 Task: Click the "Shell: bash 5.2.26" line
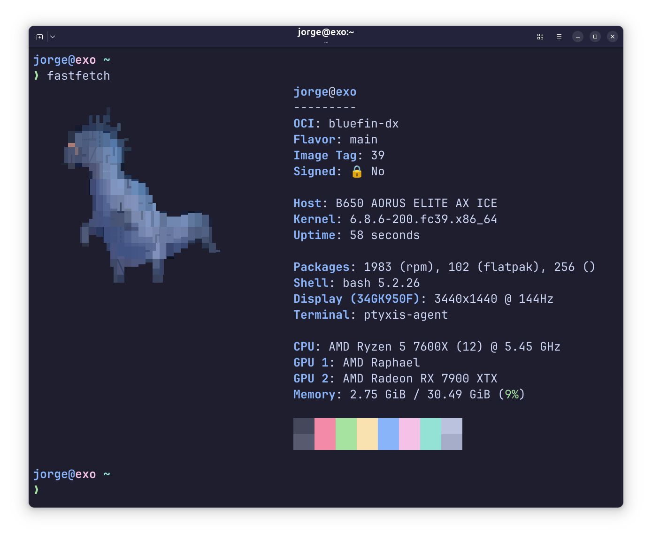point(357,283)
